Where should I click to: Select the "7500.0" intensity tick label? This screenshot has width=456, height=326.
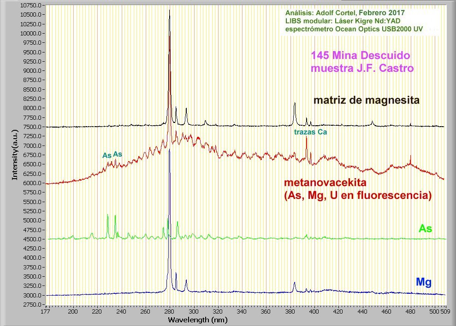[32, 127]
